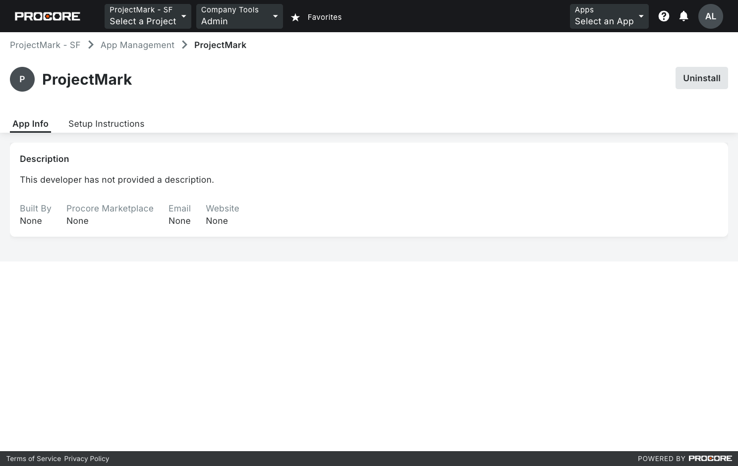Click the Procore Marketplace label
This screenshot has height=466, width=738.
(110, 208)
